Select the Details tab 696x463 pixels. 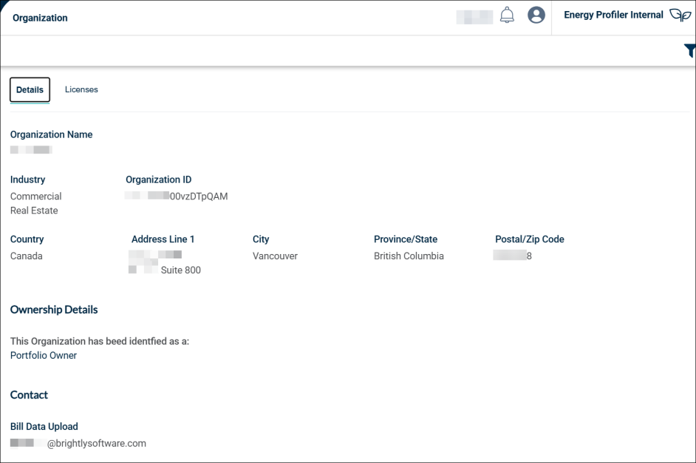tap(30, 89)
